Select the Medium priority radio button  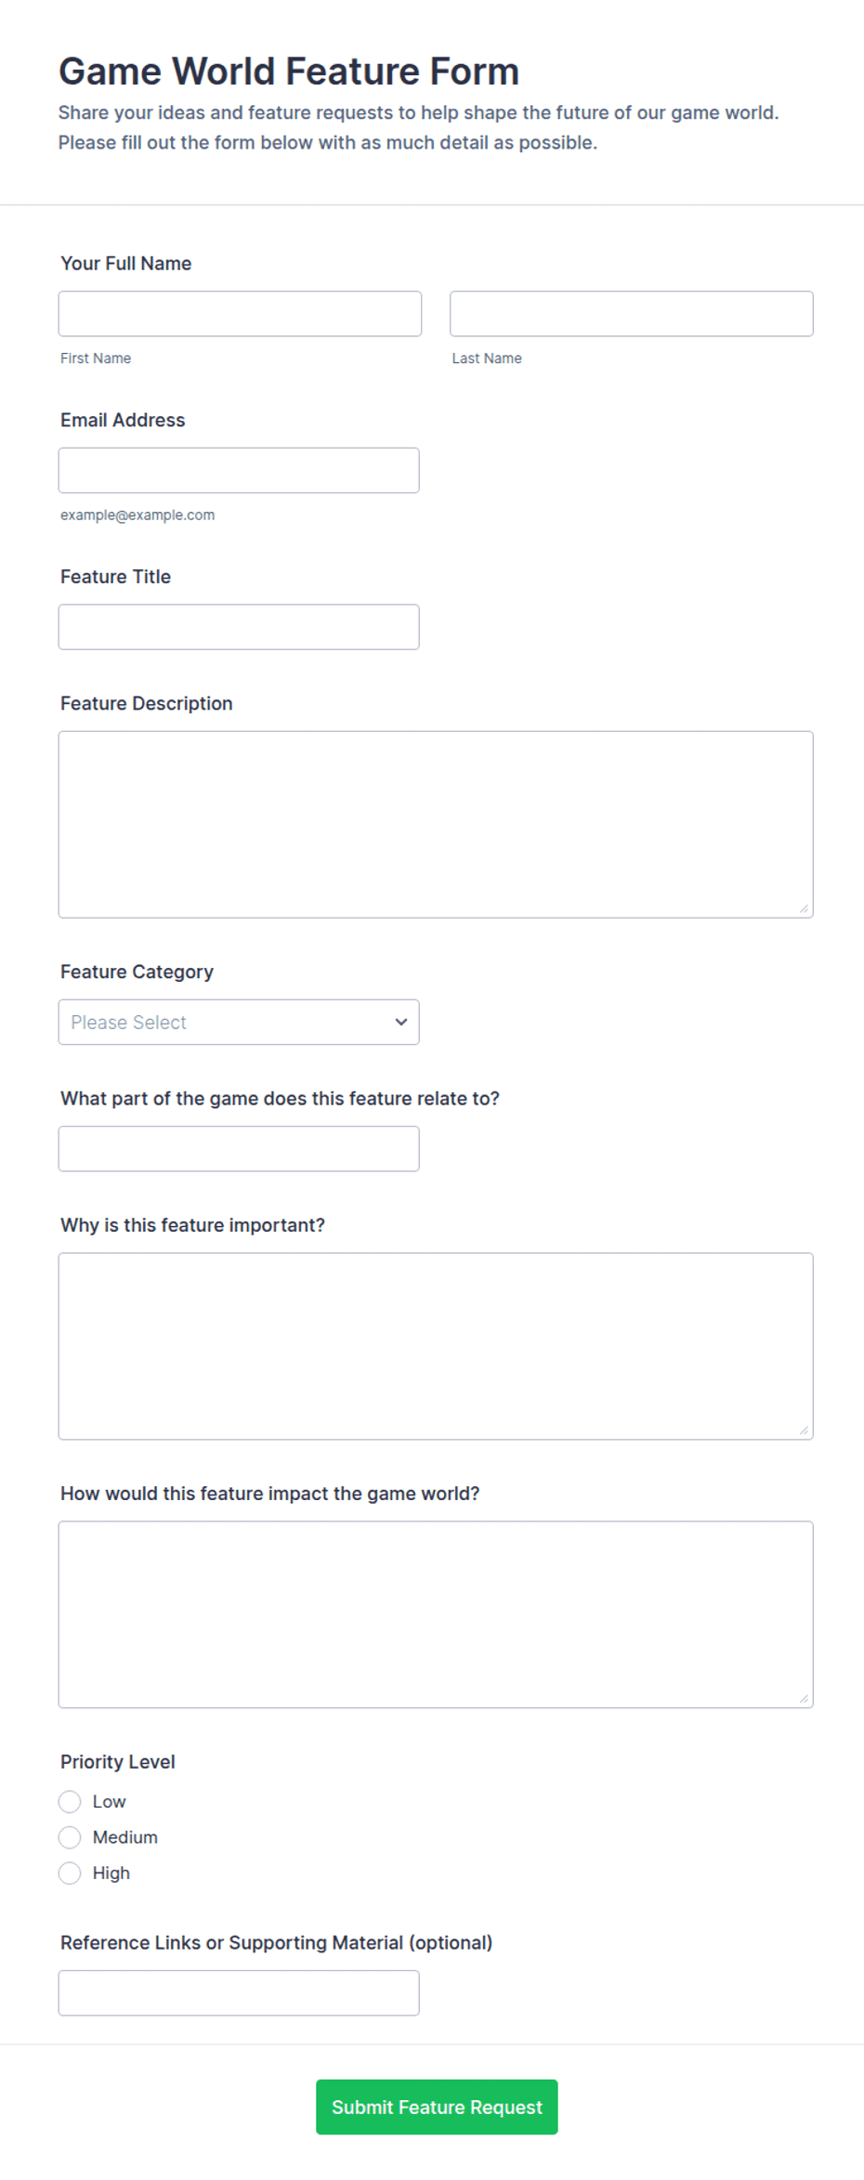[x=70, y=1837]
